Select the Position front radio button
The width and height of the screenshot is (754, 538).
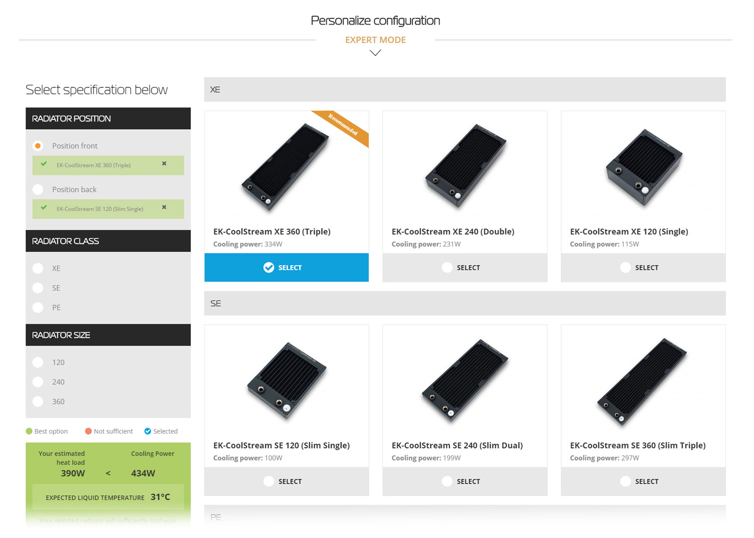coord(38,146)
